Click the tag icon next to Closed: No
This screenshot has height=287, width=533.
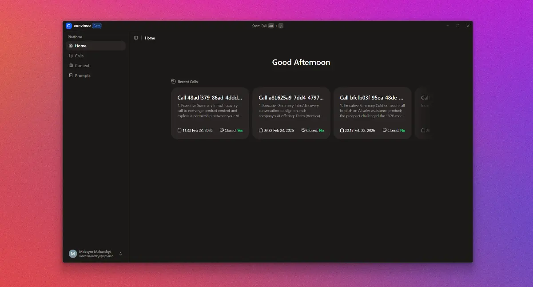(x=303, y=130)
